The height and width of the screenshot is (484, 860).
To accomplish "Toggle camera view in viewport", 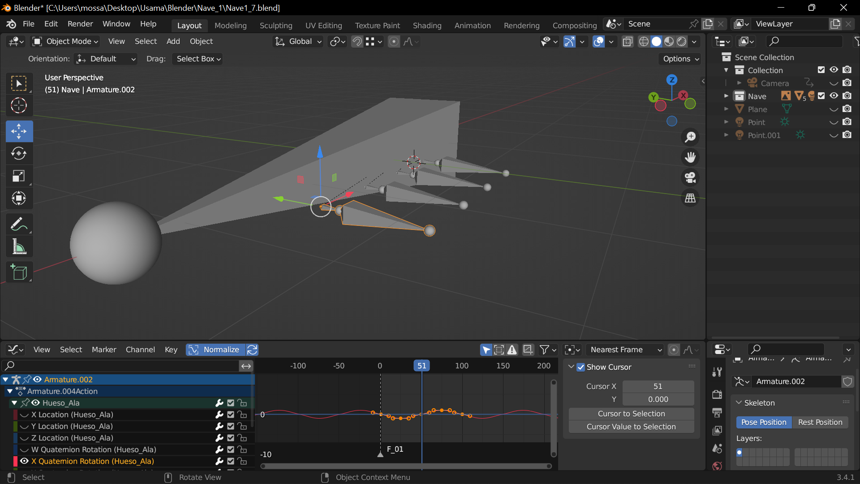I will pos(690,177).
